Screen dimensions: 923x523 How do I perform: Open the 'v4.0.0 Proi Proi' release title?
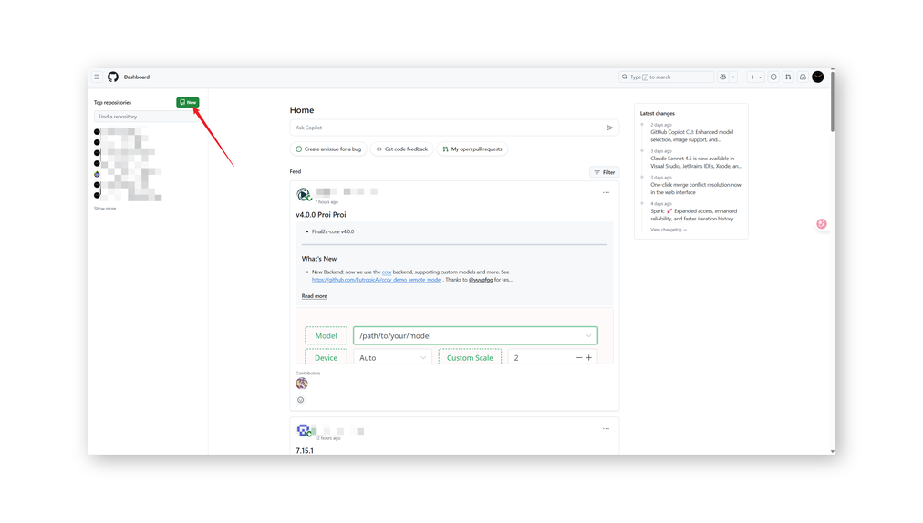tap(321, 215)
